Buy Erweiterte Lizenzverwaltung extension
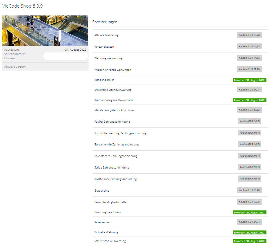Image resolution: width=271 pixels, height=249 pixels. pyautogui.click(x=249, y=90)
